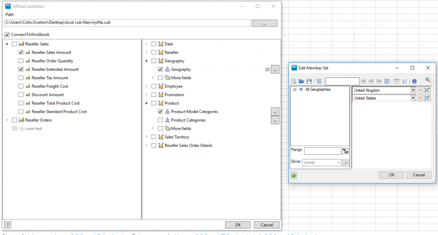Save the current member set

(x=309, y=81)
